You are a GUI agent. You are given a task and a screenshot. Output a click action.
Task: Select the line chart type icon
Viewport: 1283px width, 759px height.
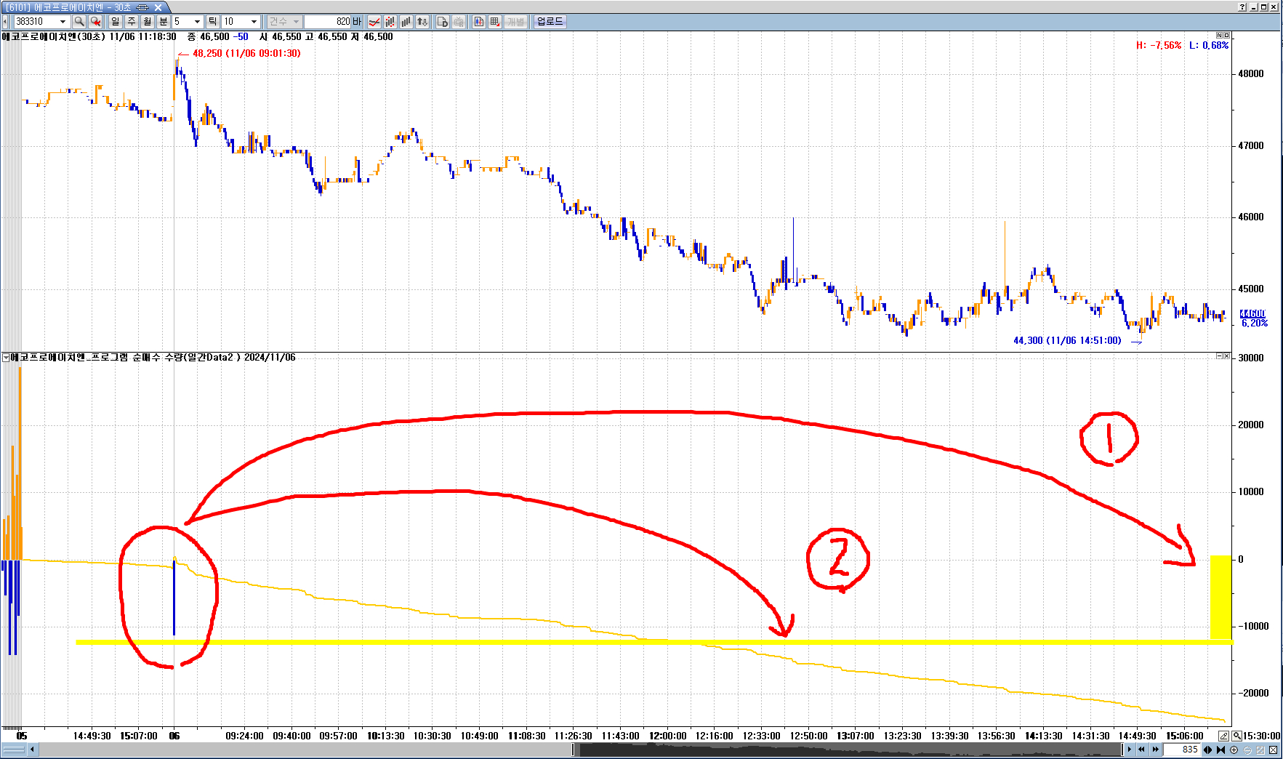[x=374, y=22]
